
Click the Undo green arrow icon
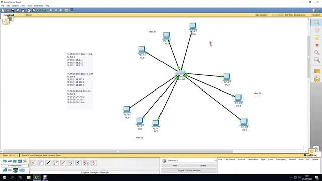[39, 10]
